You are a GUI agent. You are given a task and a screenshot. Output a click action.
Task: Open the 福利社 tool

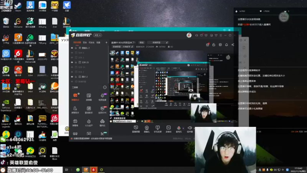click(102, 123)
